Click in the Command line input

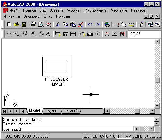point(67,129)
